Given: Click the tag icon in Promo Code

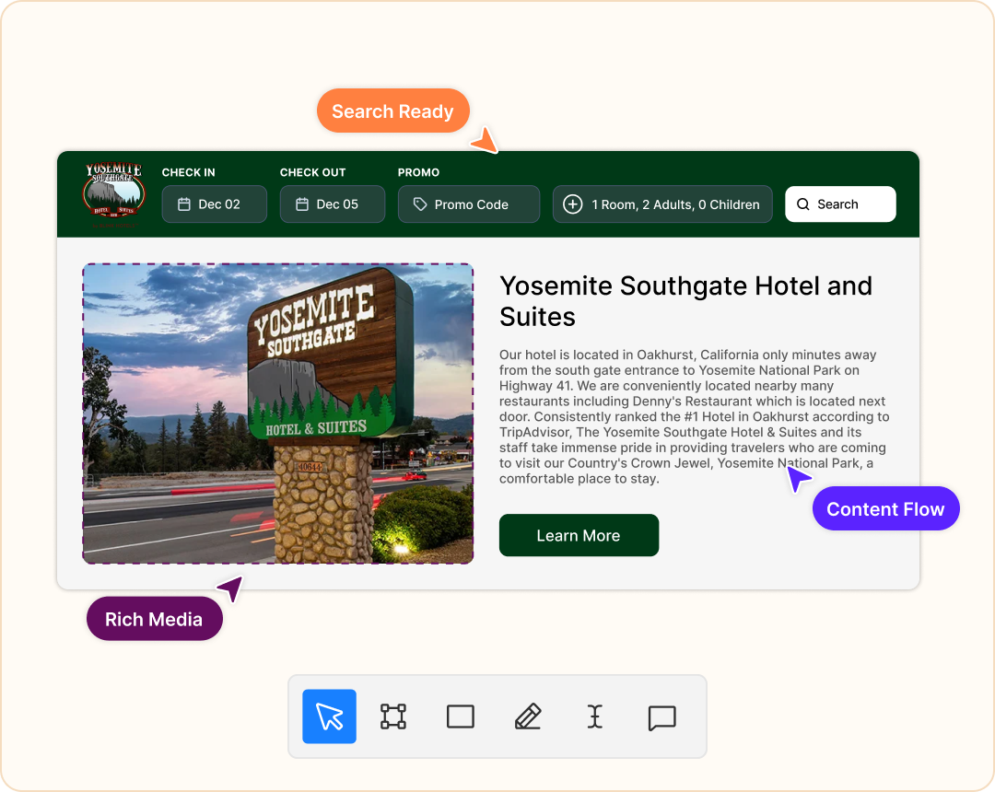Looking at the screenshot, I should [x=420, y=204].
